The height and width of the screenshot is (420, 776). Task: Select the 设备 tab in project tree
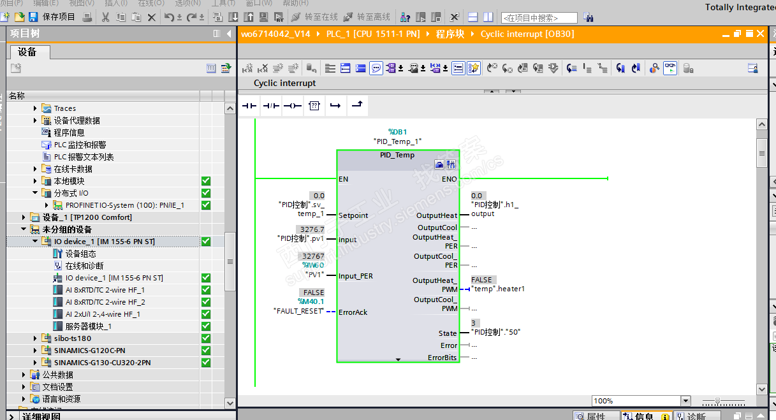click(27, 52)
